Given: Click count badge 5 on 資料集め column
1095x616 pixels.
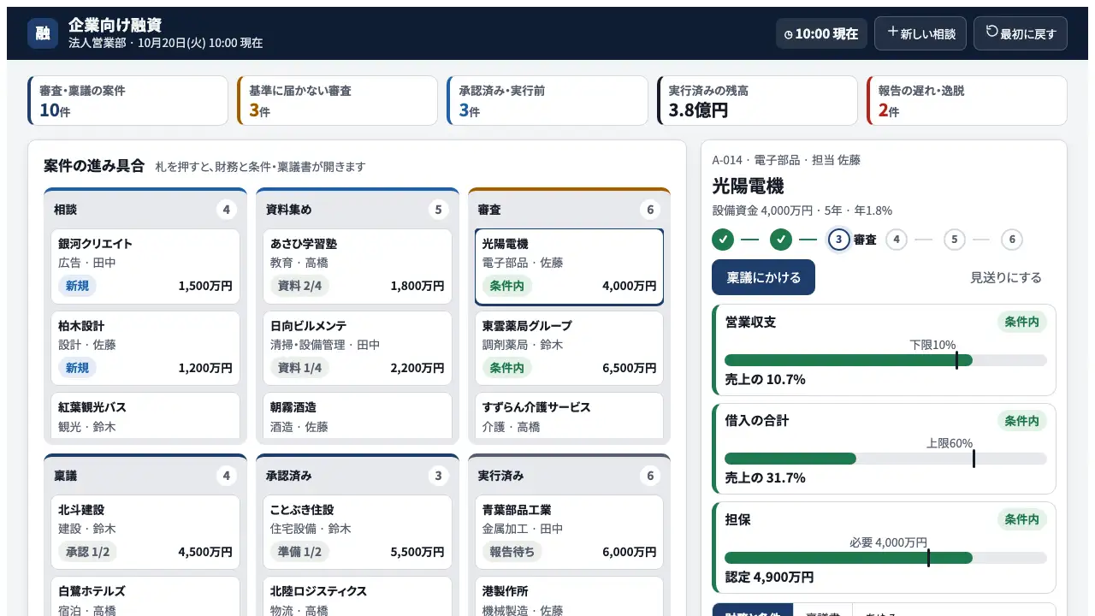Looking at the screenshot, I should (x=439, y=210).
